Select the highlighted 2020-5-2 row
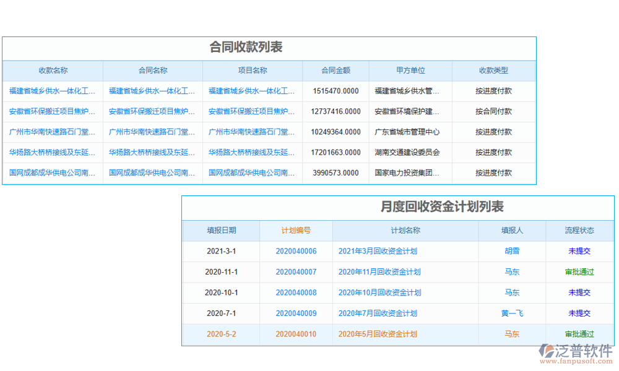 pos(220,334)
